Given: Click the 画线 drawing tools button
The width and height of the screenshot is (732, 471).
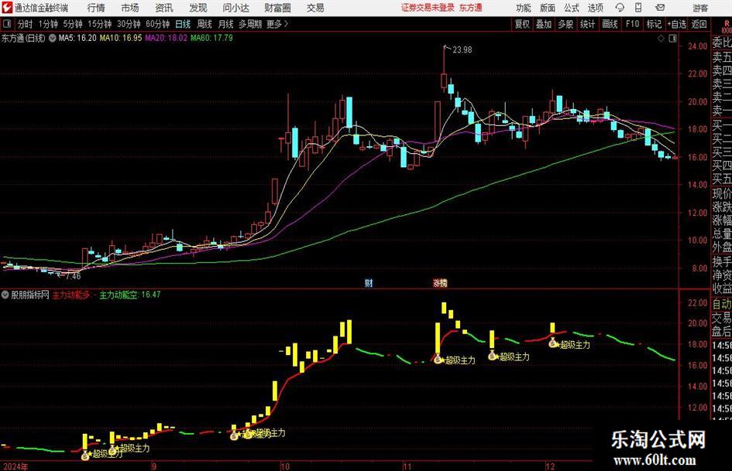Looking at the screenshot, I should (610, 24).
